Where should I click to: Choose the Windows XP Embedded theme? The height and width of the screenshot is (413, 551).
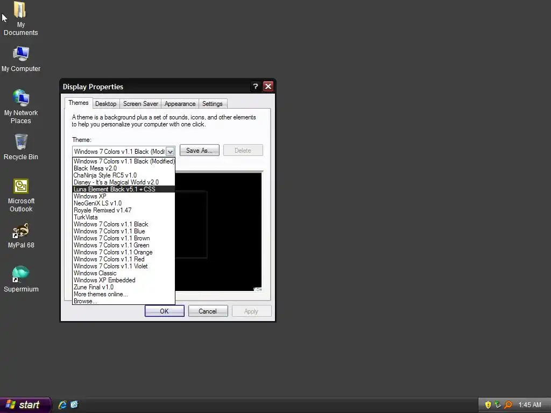coord(124,280)
